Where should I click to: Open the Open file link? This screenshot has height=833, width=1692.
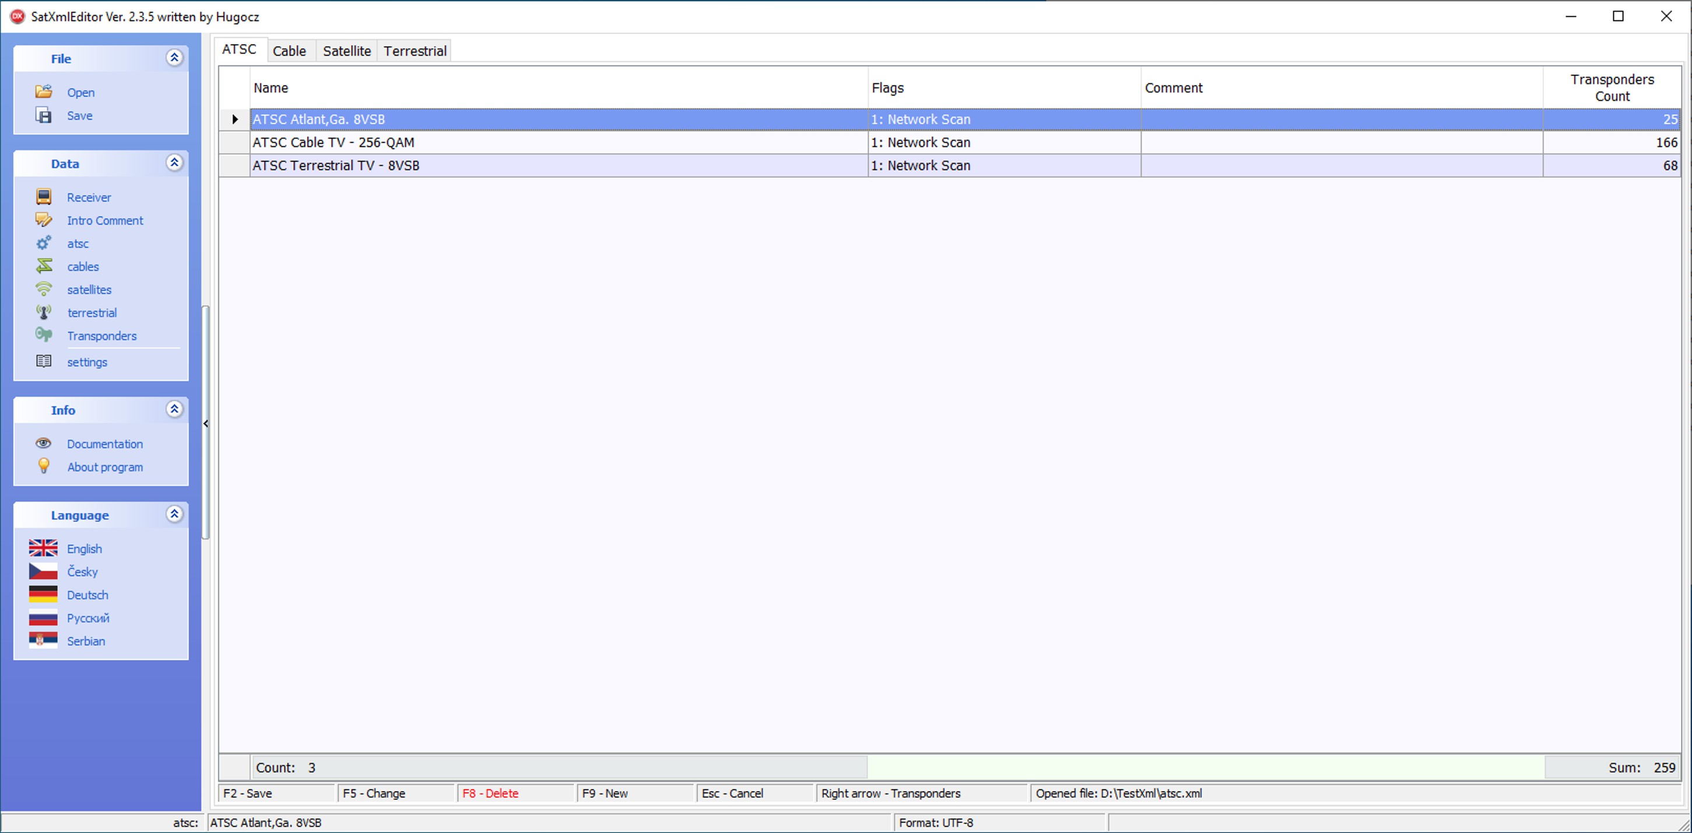[x=81, y=93]
